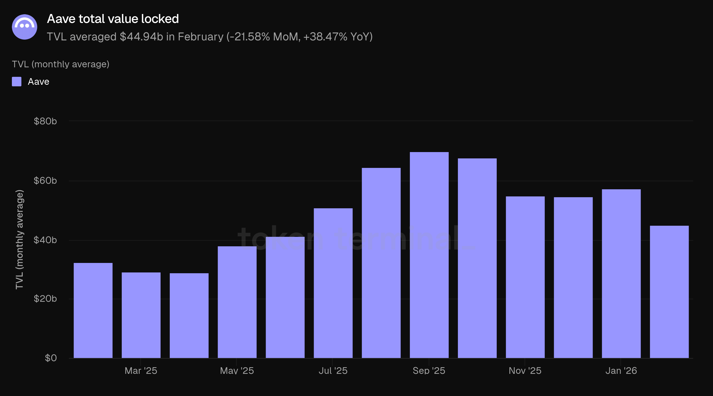The height and width of the screenshot is (396, 713).
Task: Click the rotated TVL (monthly average) axis title
Action: tap(19, 239)
